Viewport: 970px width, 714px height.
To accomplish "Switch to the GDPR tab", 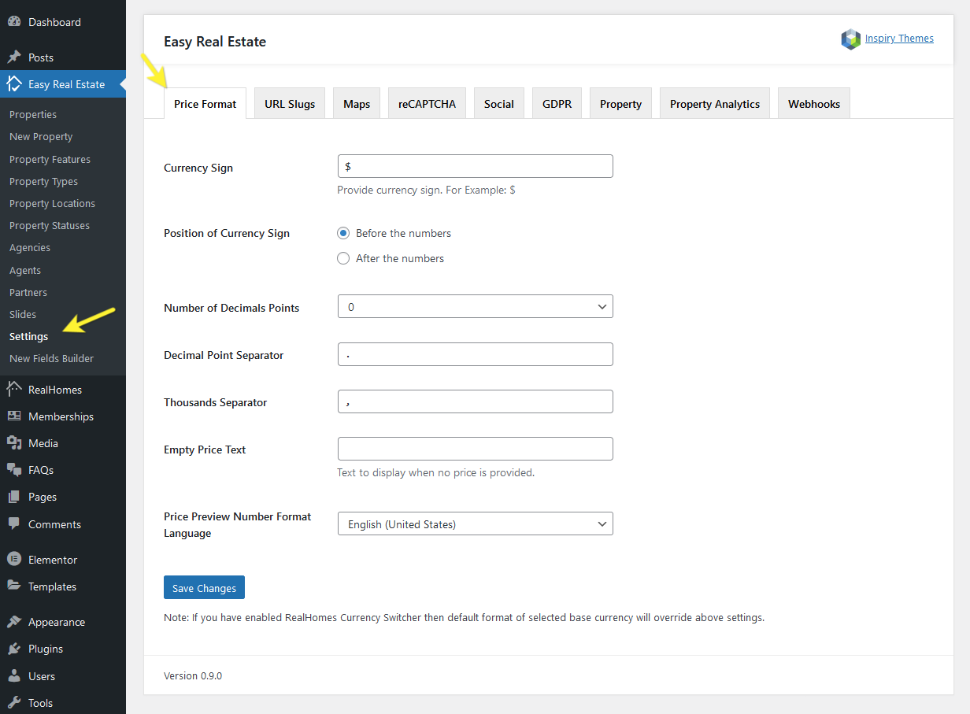I will (557, 103).
